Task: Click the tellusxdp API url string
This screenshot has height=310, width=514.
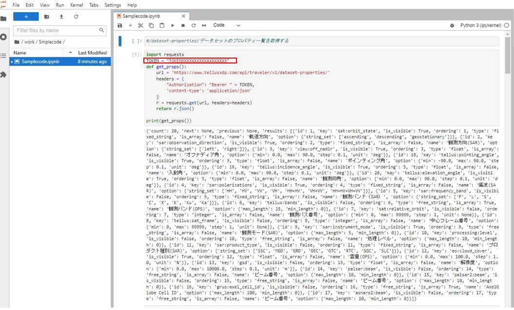Action: pos(251,73)
